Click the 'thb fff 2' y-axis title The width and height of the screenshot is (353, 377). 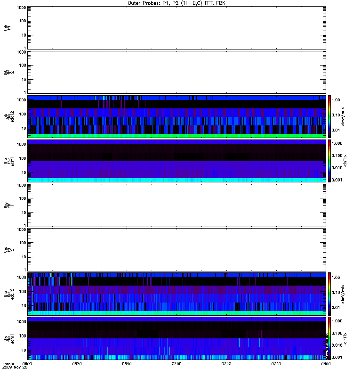coord(8,72)
